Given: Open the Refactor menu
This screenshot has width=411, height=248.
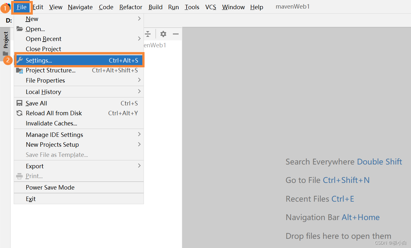Looking at the screenshot, I should 131,7.
